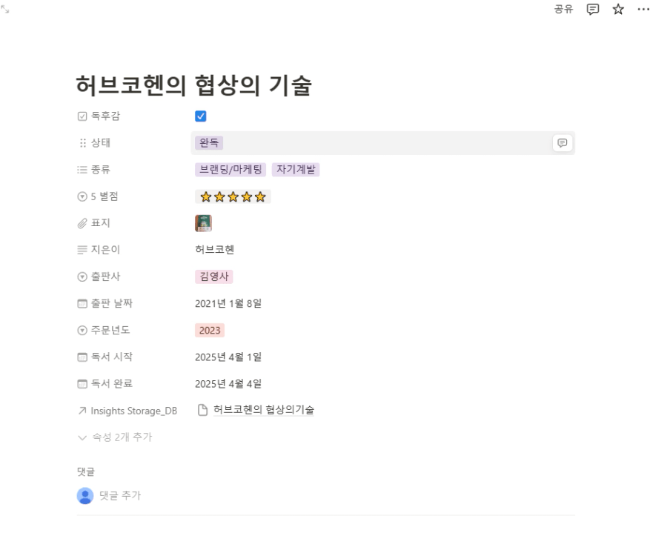
Task: Click the five-star rating value
Action: coord(233,197)
